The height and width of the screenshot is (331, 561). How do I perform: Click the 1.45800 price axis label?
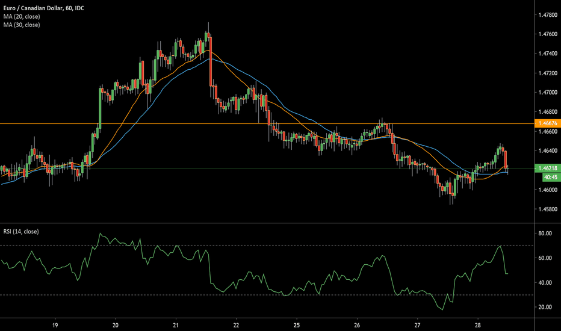point(547,210)
